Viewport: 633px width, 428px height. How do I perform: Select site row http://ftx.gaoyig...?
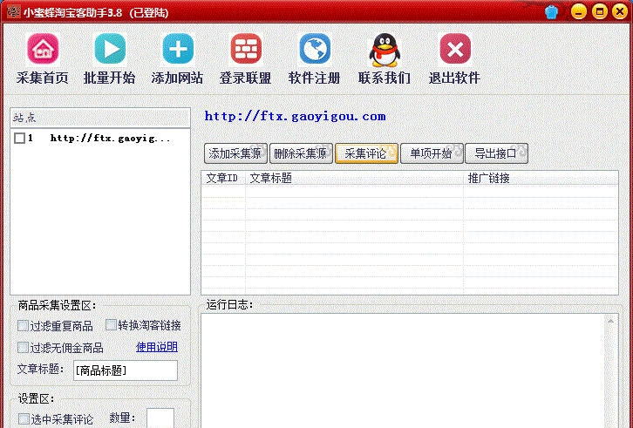[100, 139]
